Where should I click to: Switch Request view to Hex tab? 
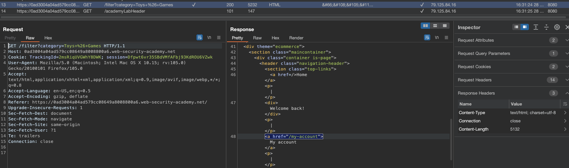[x=48, y=38]
